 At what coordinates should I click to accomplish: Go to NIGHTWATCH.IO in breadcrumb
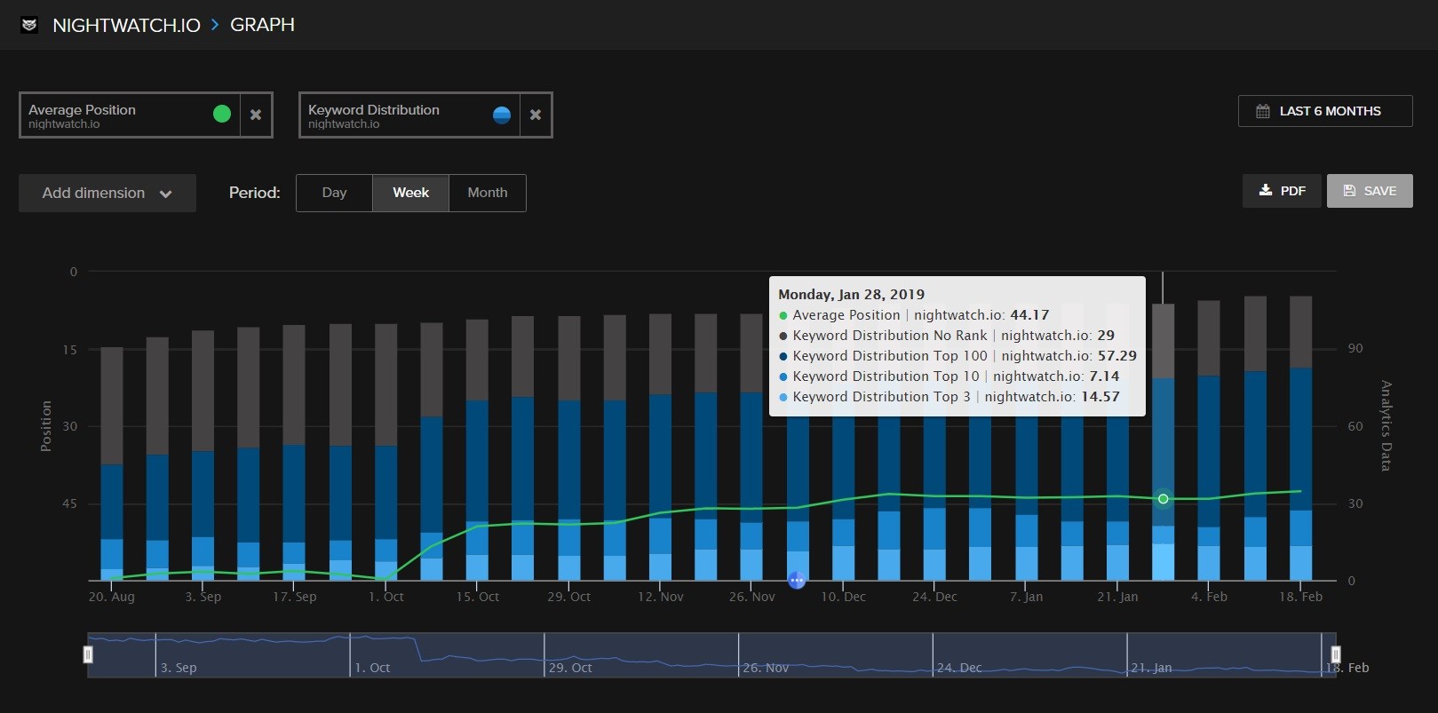(x=126, y=25)
